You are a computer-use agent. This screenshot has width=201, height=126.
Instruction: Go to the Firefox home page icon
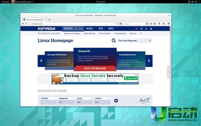point(163,24)
